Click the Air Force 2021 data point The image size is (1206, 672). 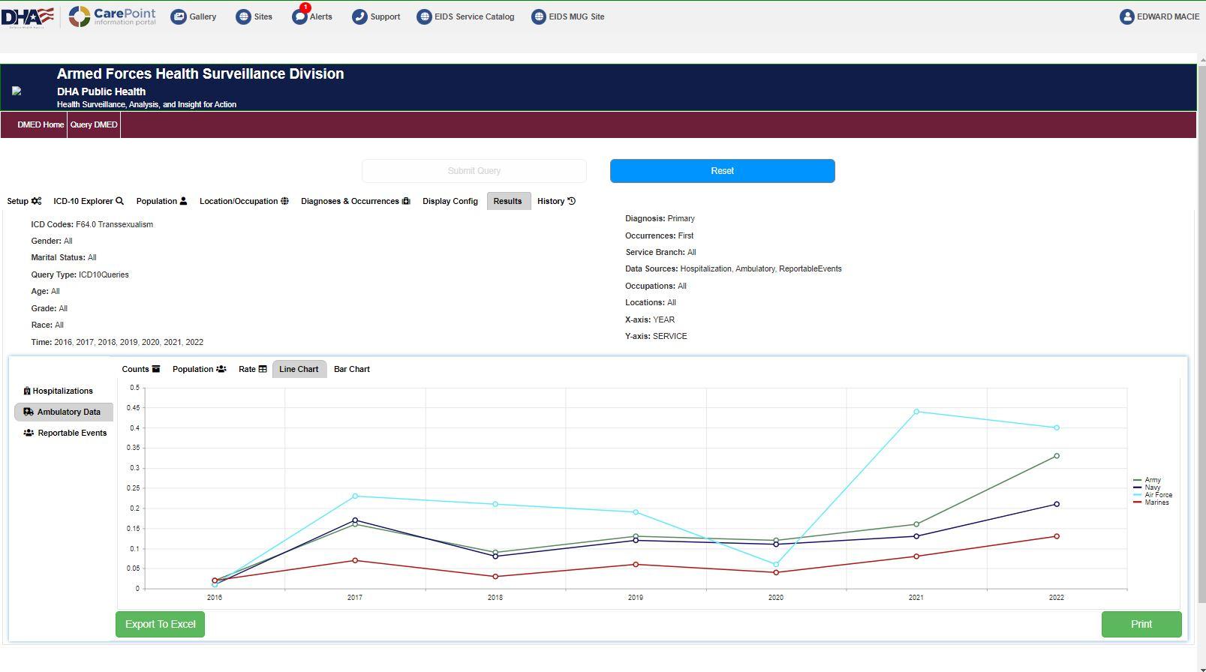(916, 412)
